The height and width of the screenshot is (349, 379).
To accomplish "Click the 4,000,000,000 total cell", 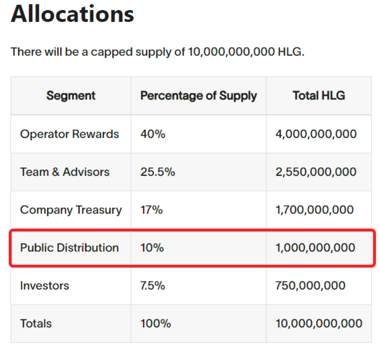I will click(x=316, y=134).
